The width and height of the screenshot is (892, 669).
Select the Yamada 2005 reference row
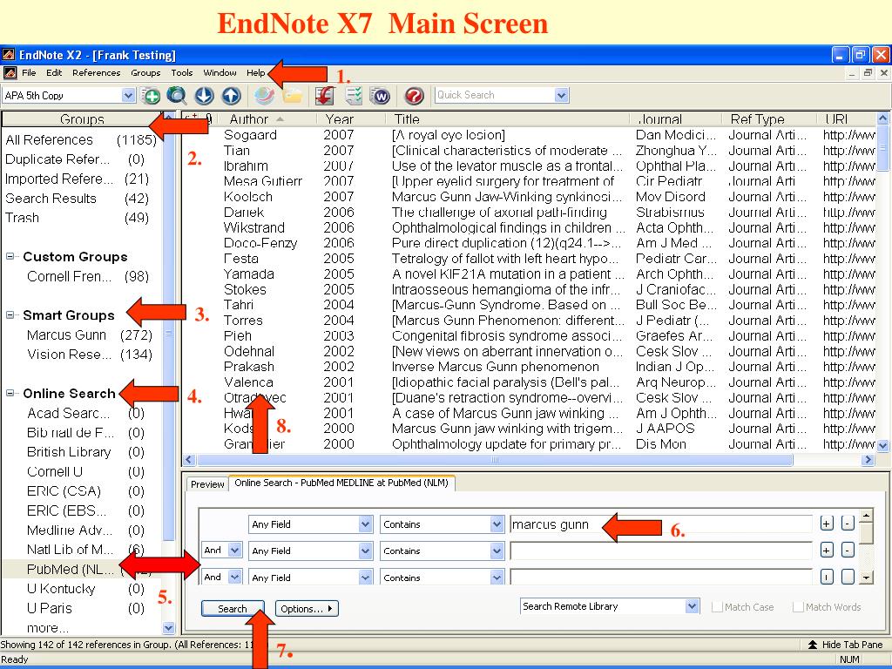coord(529,274)
